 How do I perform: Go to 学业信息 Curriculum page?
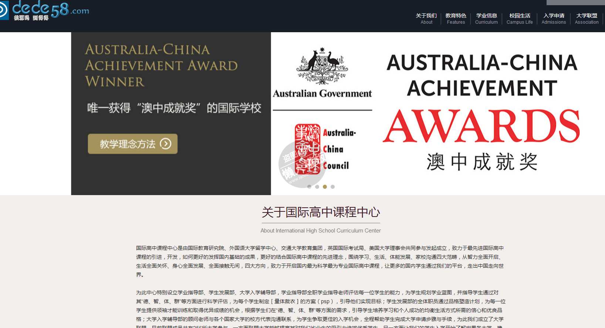[486, 19]
